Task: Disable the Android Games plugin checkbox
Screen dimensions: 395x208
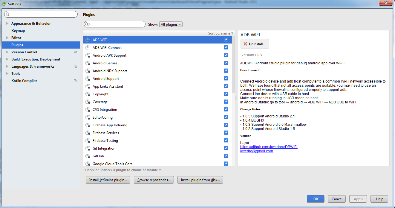Action: pos(226,63)
